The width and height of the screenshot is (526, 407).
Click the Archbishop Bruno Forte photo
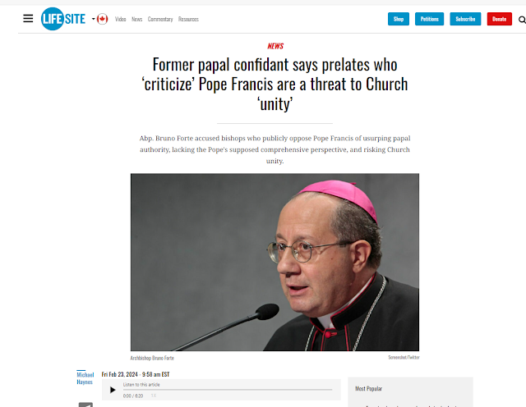(275, 262)
